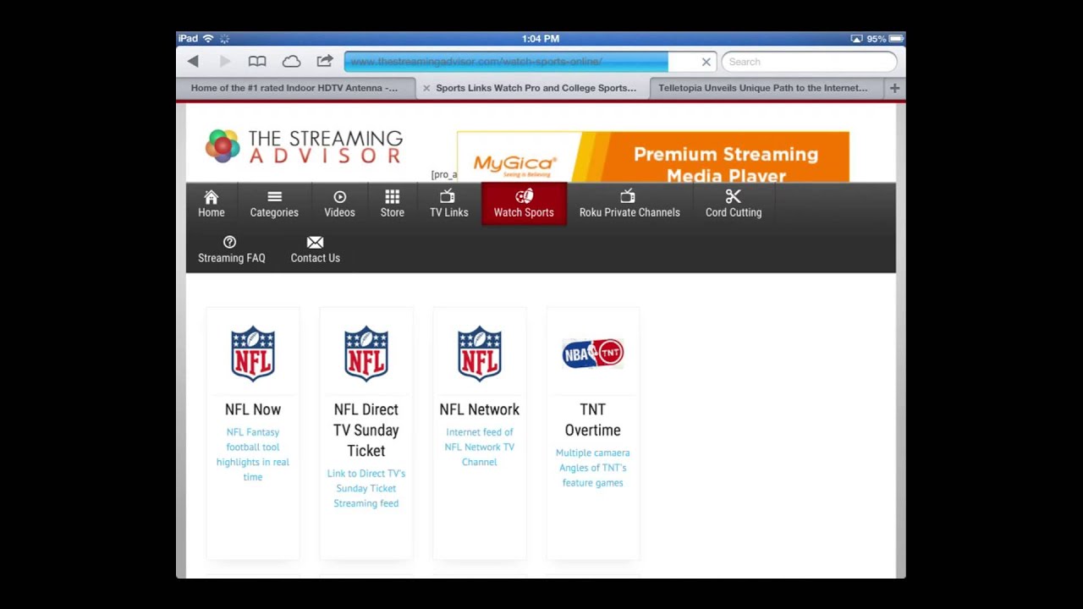Screen dimensions: 1083x609
Task: Open the bookmarks book icon
Action: (257, 62)
